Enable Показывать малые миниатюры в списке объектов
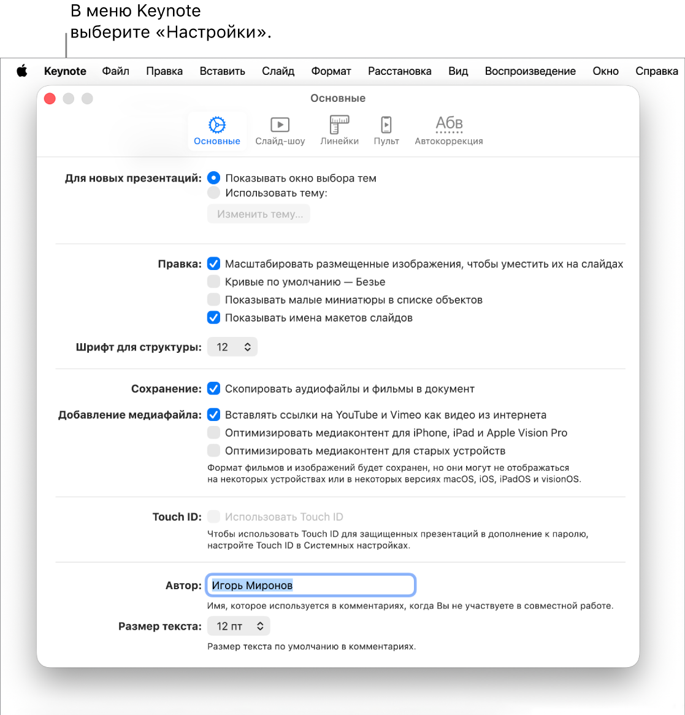The width and height of the screenshot is (685, 715). tap(213, 300)
